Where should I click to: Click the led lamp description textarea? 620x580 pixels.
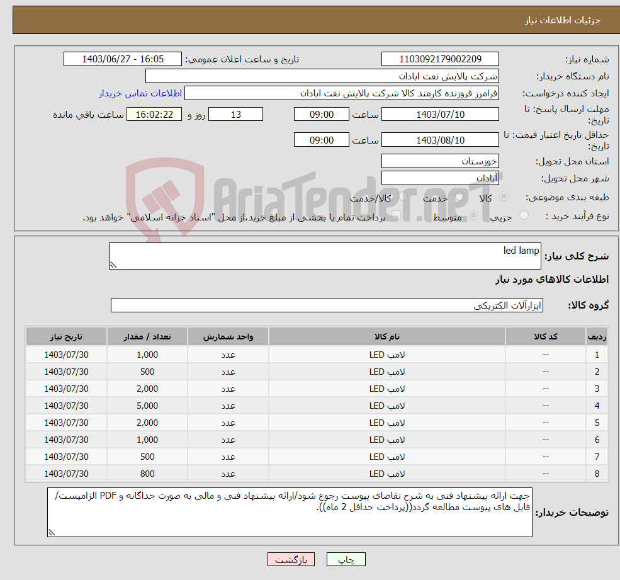325,256
